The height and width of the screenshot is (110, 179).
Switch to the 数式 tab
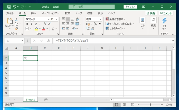pyautogui.click(x=67, y=13)
